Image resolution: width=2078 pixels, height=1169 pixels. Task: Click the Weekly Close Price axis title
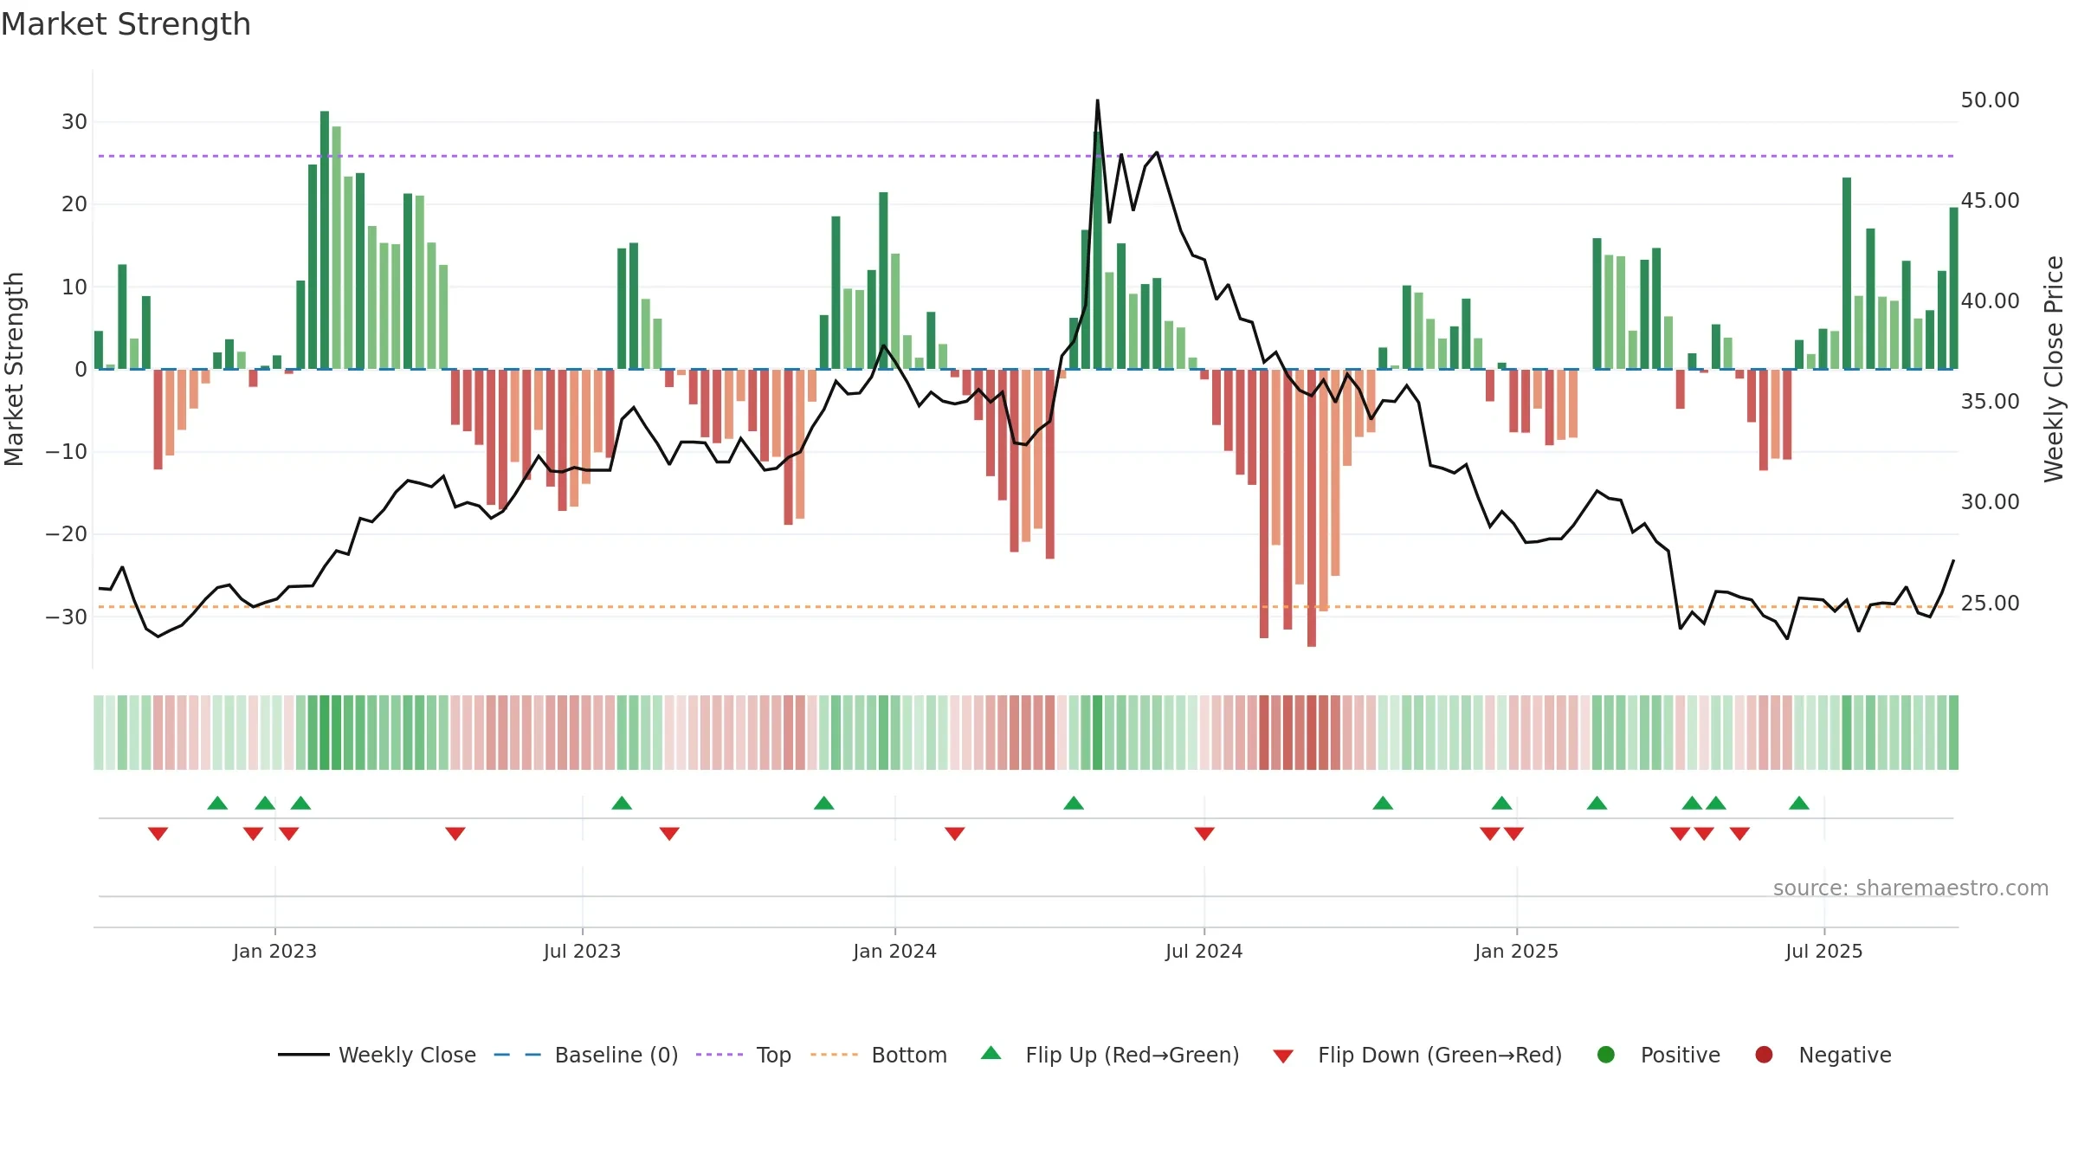[x=2054, y=369]
